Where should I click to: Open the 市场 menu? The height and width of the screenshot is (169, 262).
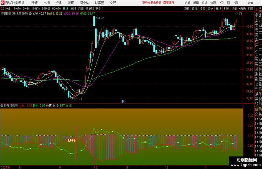pyautogui.click(x=47, y=3)
